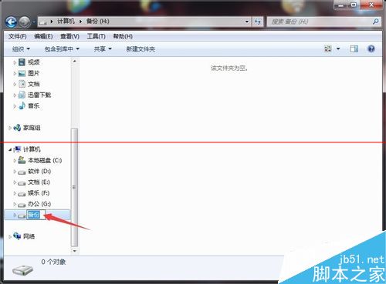Viewport: 386px width, 284px height.
Task: Select 软件 (D:) drive
Action: coord(39,172)
